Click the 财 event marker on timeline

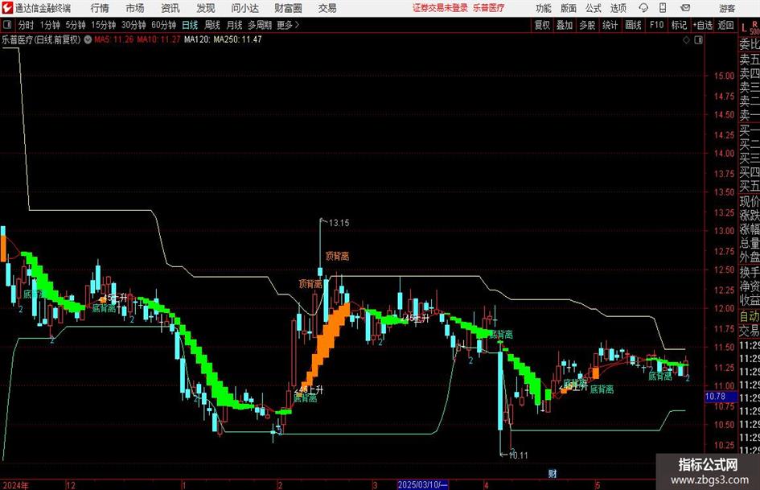click(553, 474)
